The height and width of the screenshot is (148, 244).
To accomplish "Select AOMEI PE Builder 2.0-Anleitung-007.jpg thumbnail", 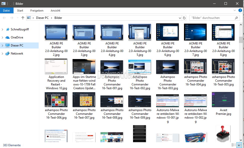I will [x=195, y=32].
